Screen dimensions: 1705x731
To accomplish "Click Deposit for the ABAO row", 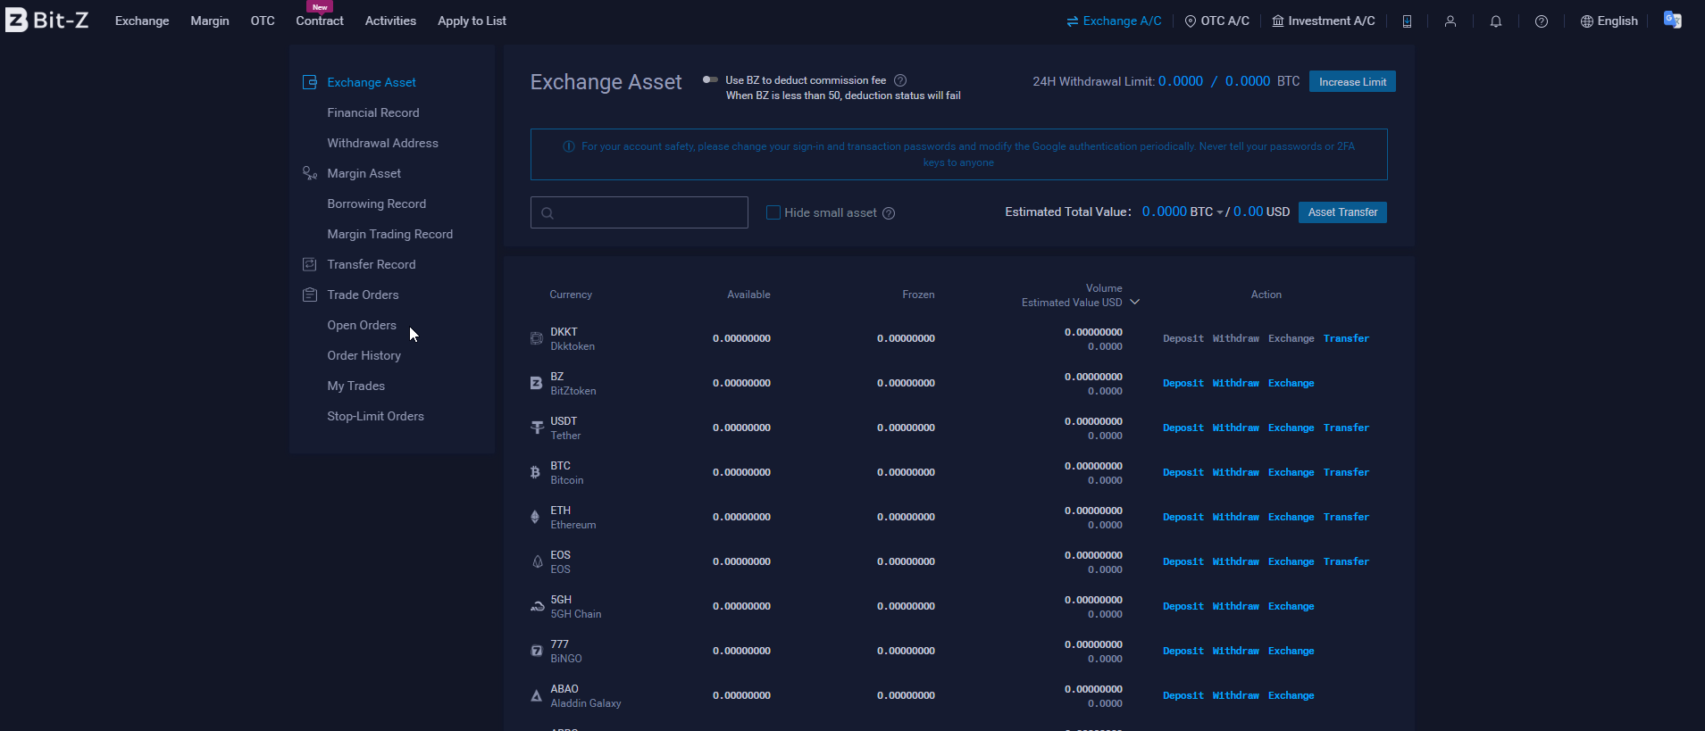I will tap(1183, 695).
